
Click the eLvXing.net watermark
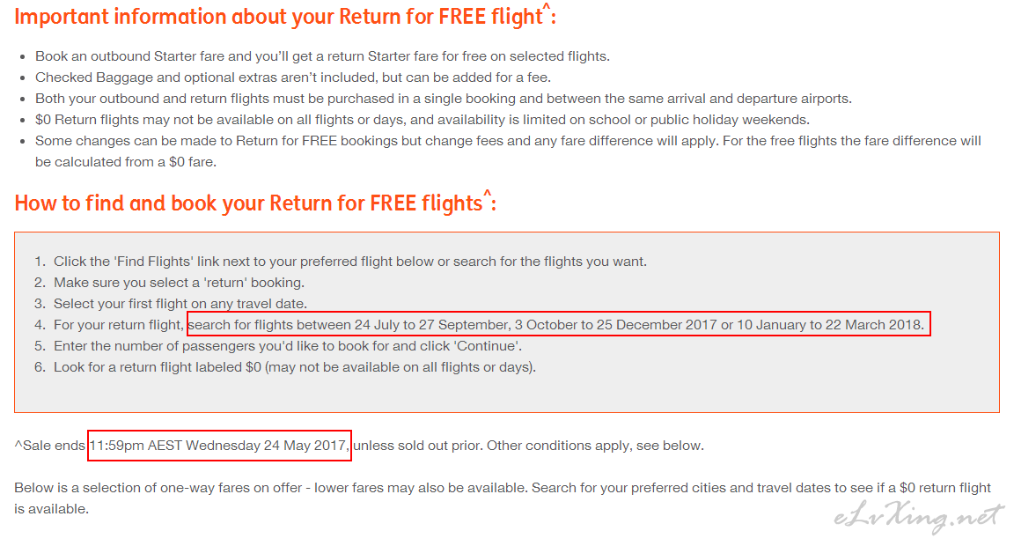pyautogui.click(x=918, y=517)
